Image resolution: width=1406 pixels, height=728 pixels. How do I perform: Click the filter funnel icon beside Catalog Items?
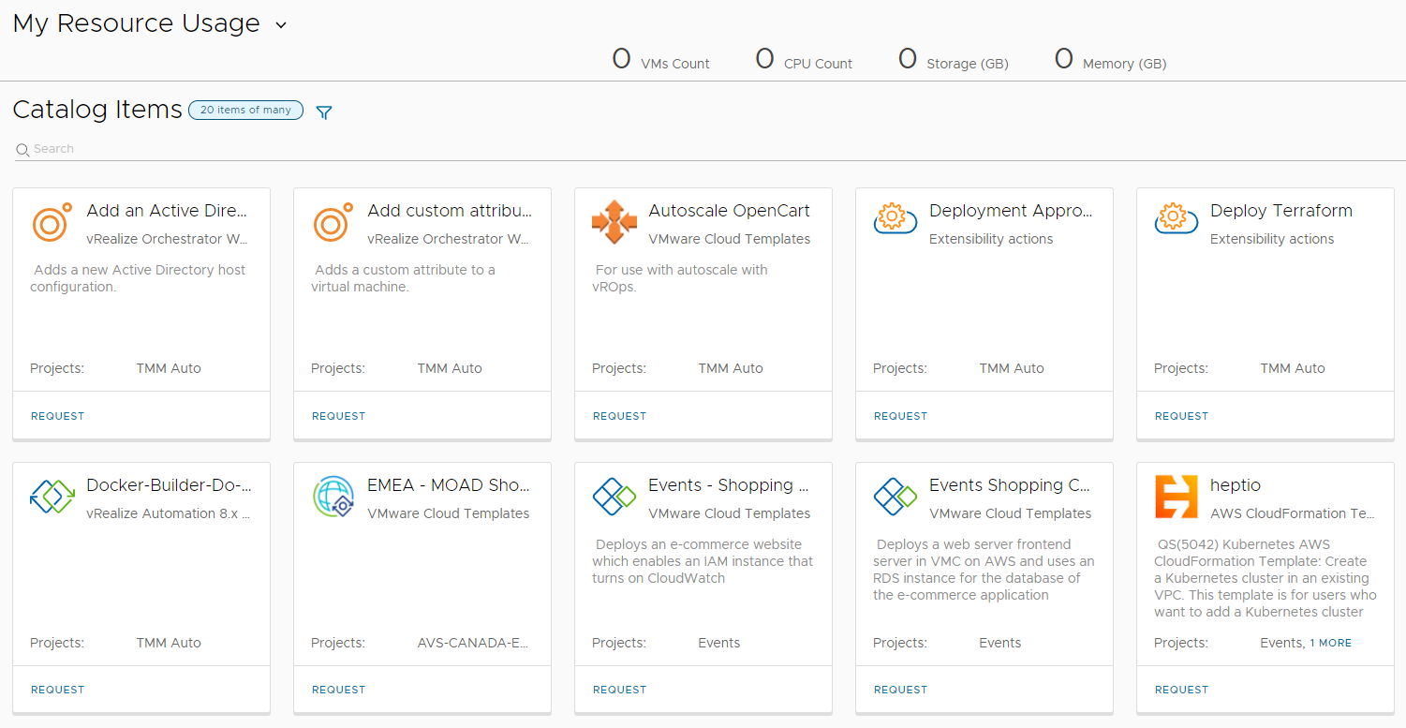pyautogui.click(x=324, y=112)
